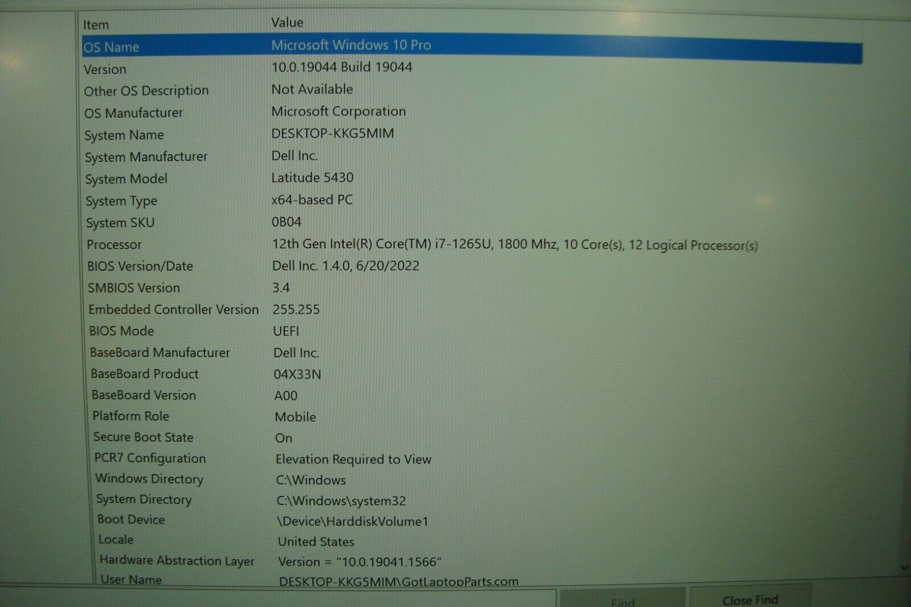Select the BIOS Version/Date row
911x607 pixels.
point(471,266)
